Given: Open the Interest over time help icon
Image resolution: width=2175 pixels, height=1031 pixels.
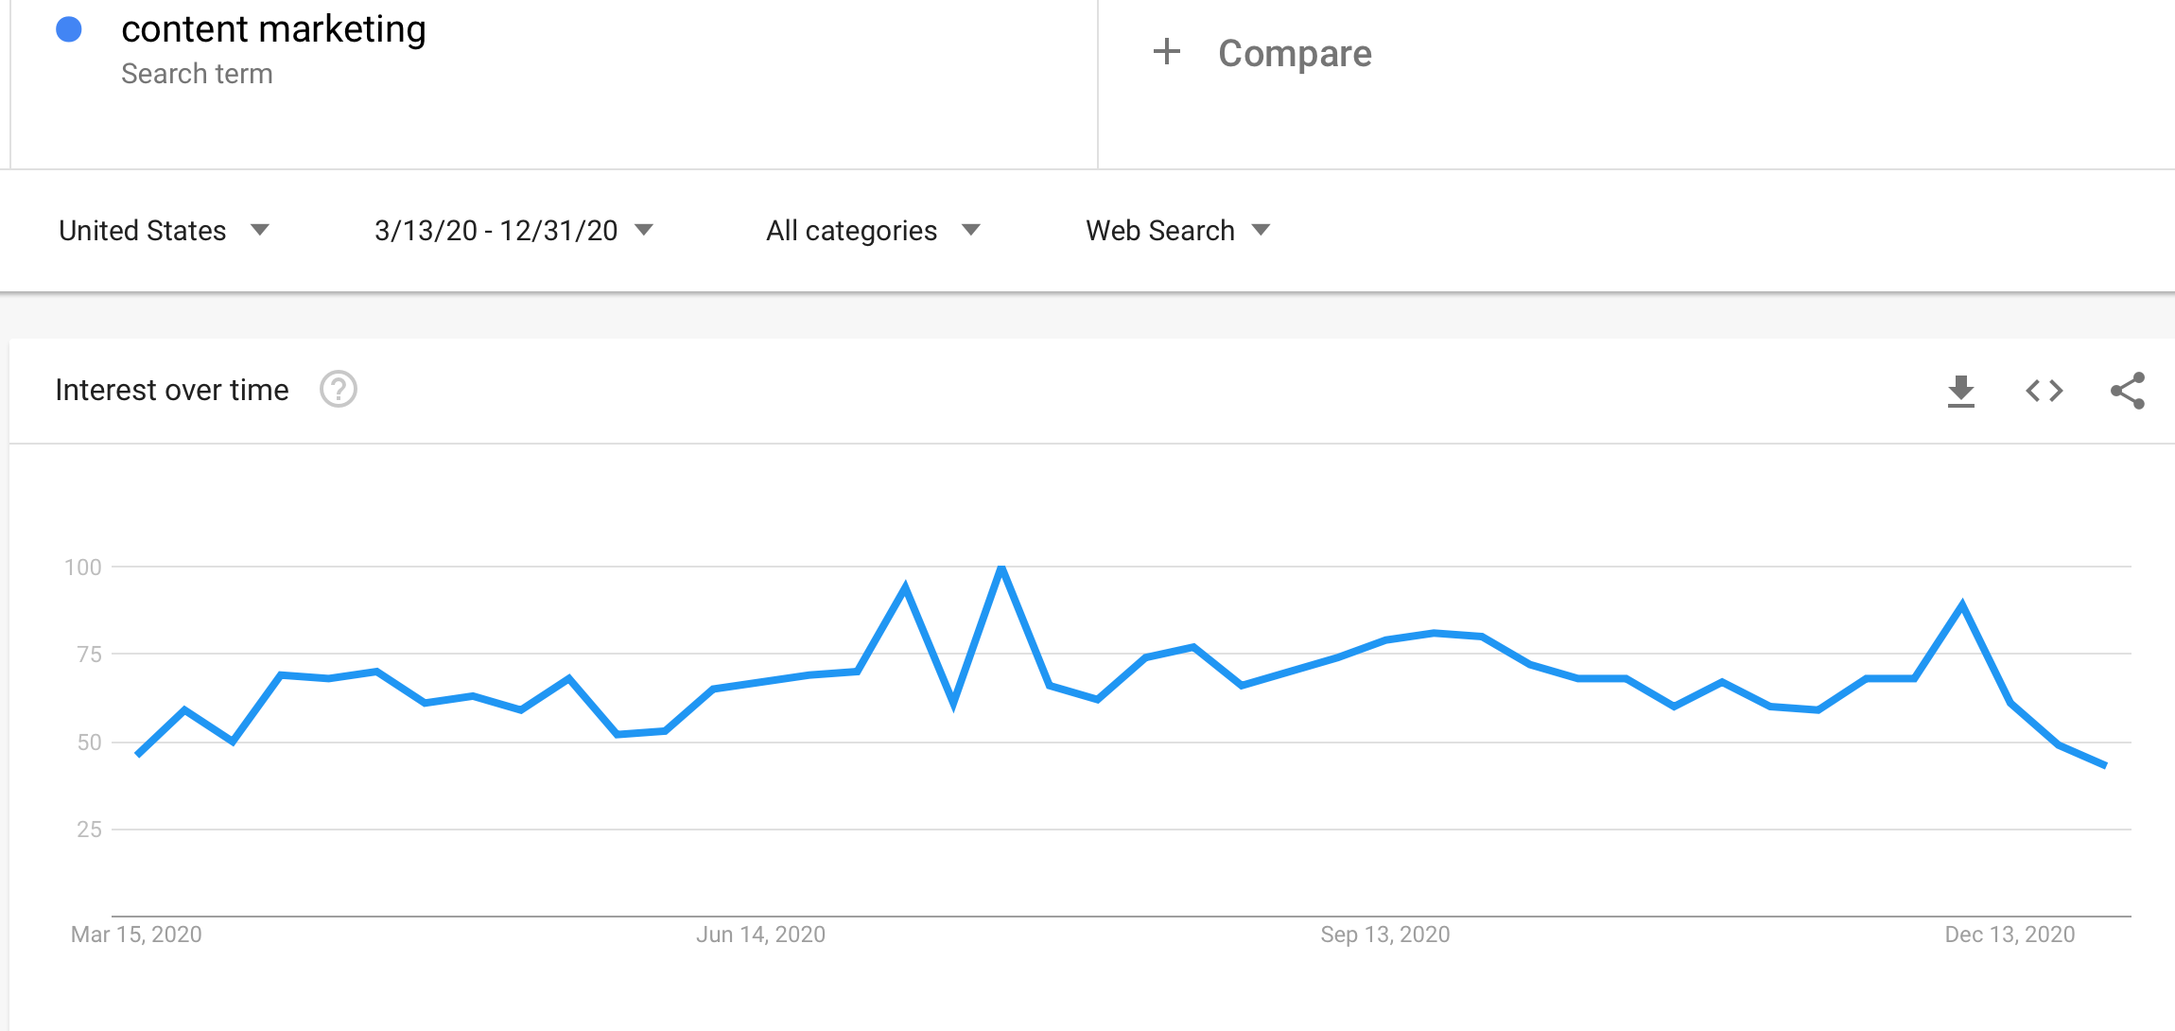Looking at the screenshot, I should tap(339, 389).
